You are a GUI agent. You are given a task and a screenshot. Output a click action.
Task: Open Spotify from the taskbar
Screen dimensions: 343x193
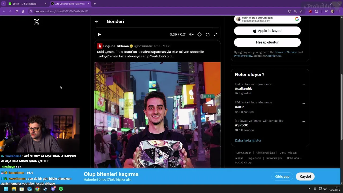click(61, 189)
